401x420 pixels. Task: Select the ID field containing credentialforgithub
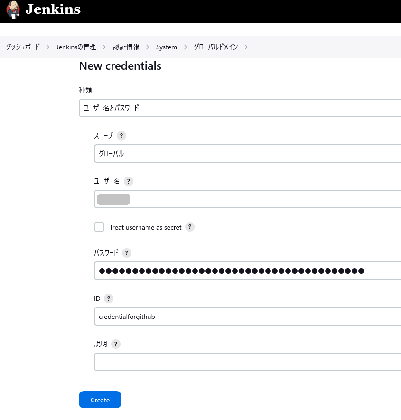pyautogui.click(x=237, y=317)
